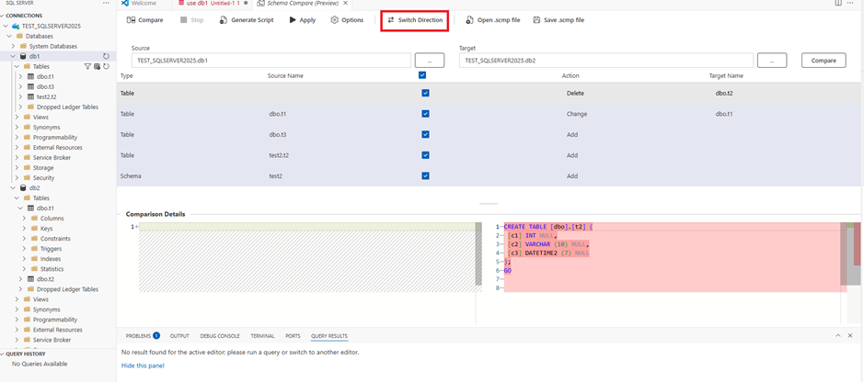Click the db2 database cylinder icon
The width and height of the screenshot is (864, 382).
23,188
